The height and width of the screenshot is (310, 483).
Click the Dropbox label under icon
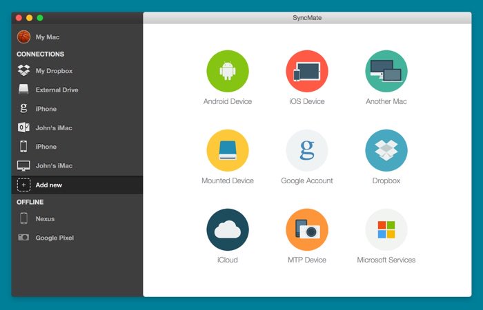click(386, 180)
